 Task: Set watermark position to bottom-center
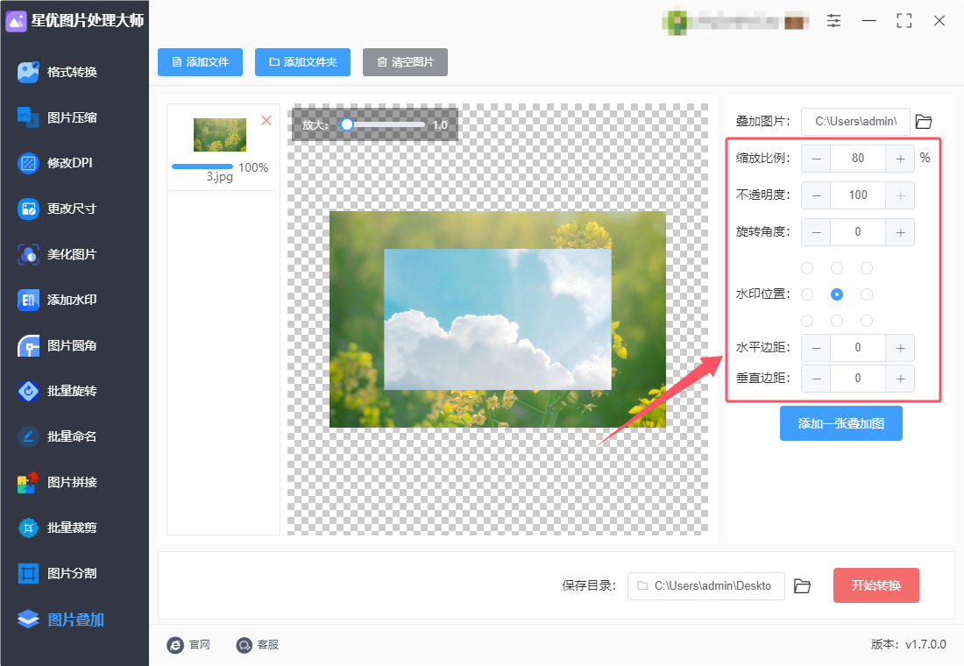pyautogui.click(x=837, y=321)
